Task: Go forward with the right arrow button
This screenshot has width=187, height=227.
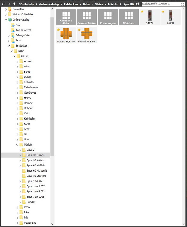Action: [x=9, y=4]
